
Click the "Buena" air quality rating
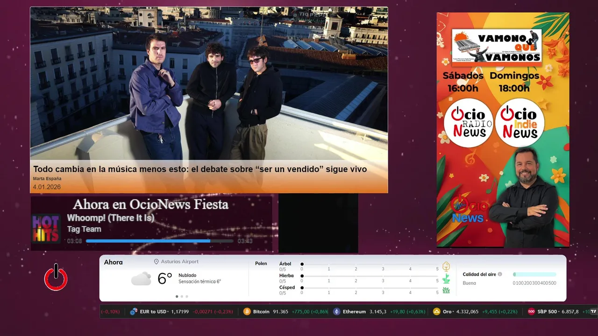[470, 283]
